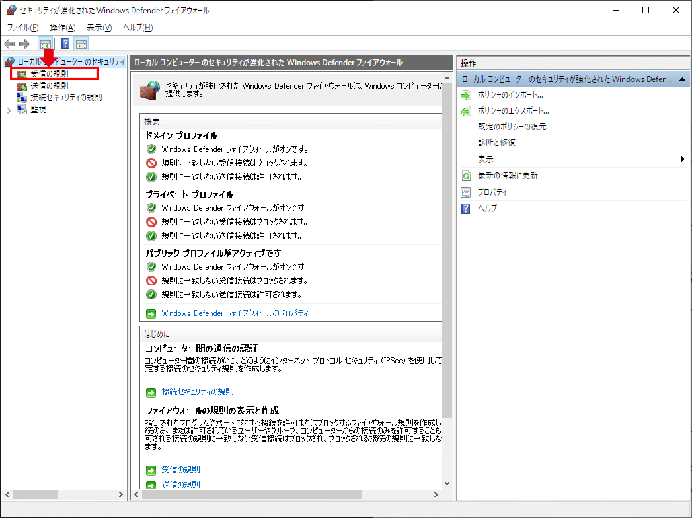692x518 pixels.
Task: Click the center pane scroll right arrow
Action: pyautogui.click(x=436, y=495)
